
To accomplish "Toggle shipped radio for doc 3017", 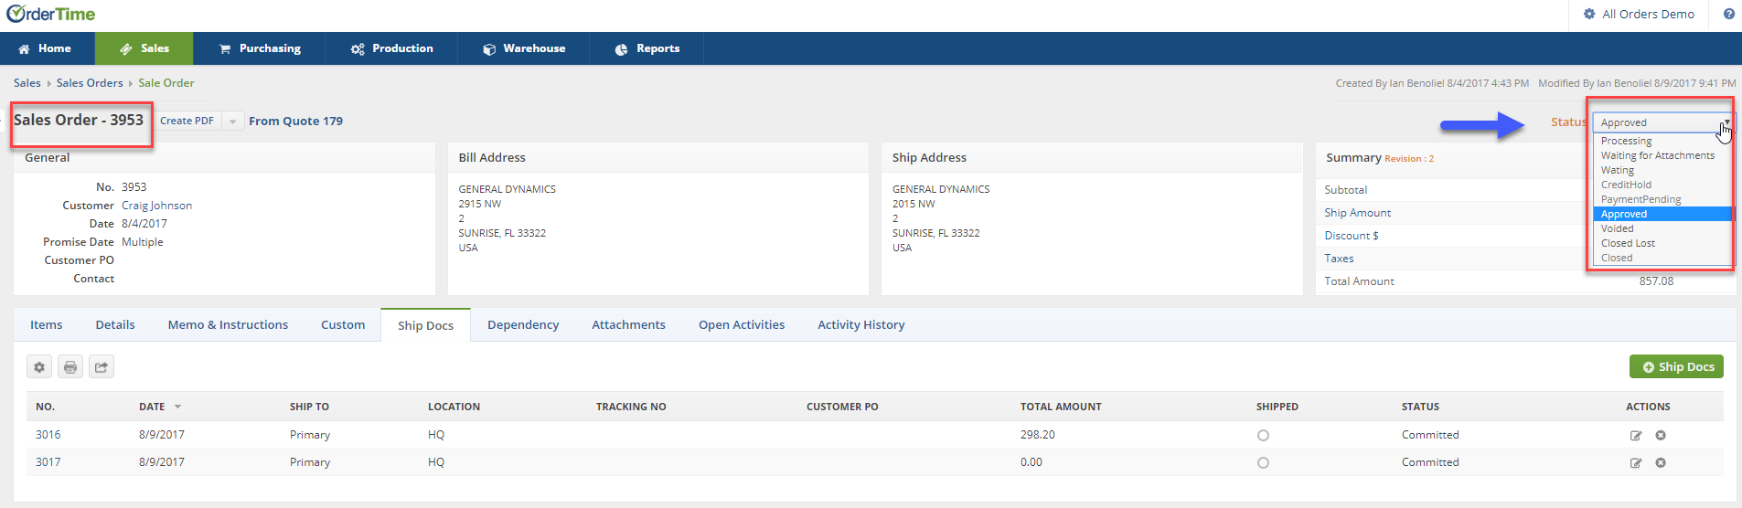I will (1263, 463).
